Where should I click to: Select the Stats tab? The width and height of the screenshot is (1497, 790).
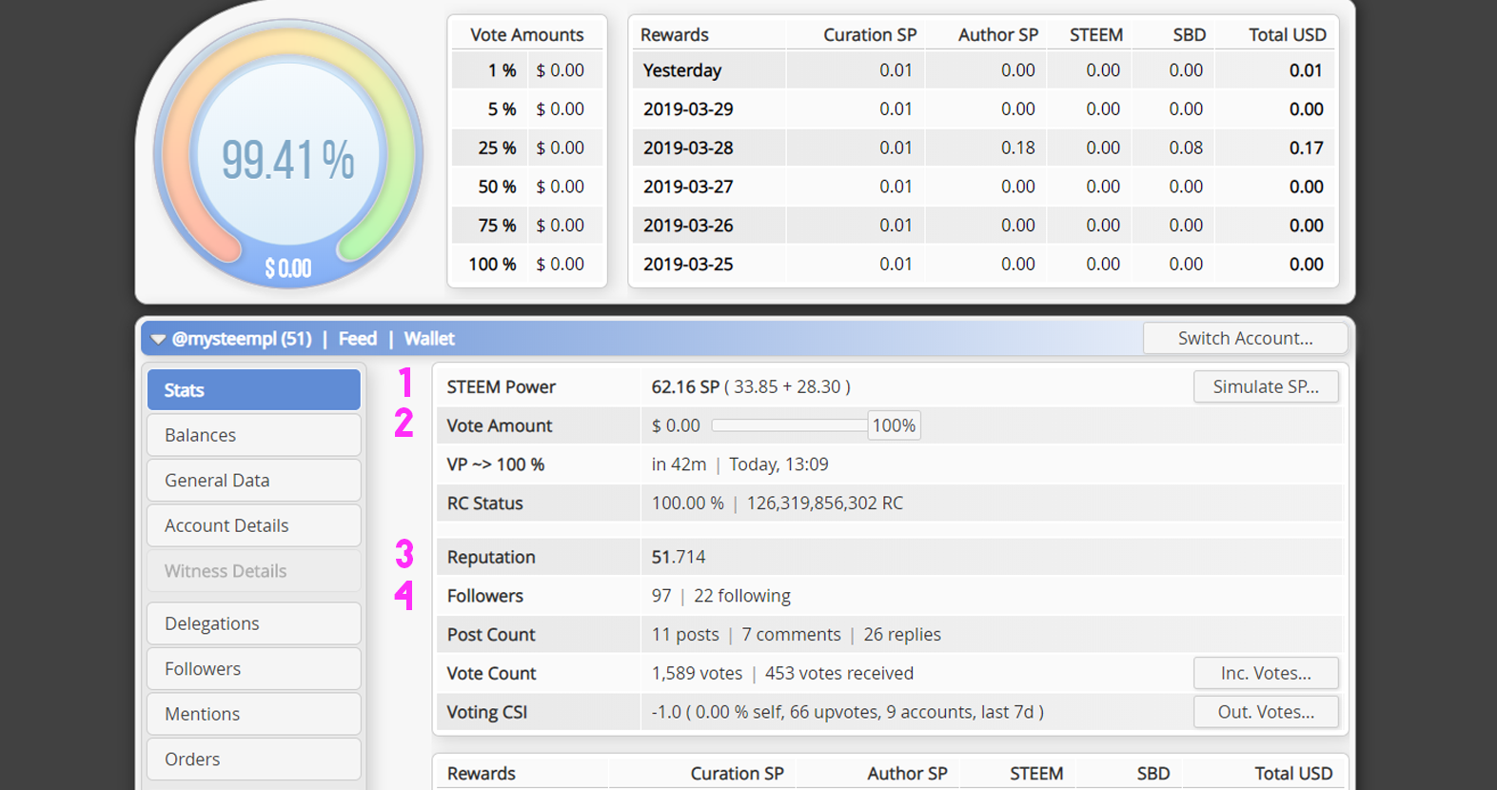click(x=254, y=390)
